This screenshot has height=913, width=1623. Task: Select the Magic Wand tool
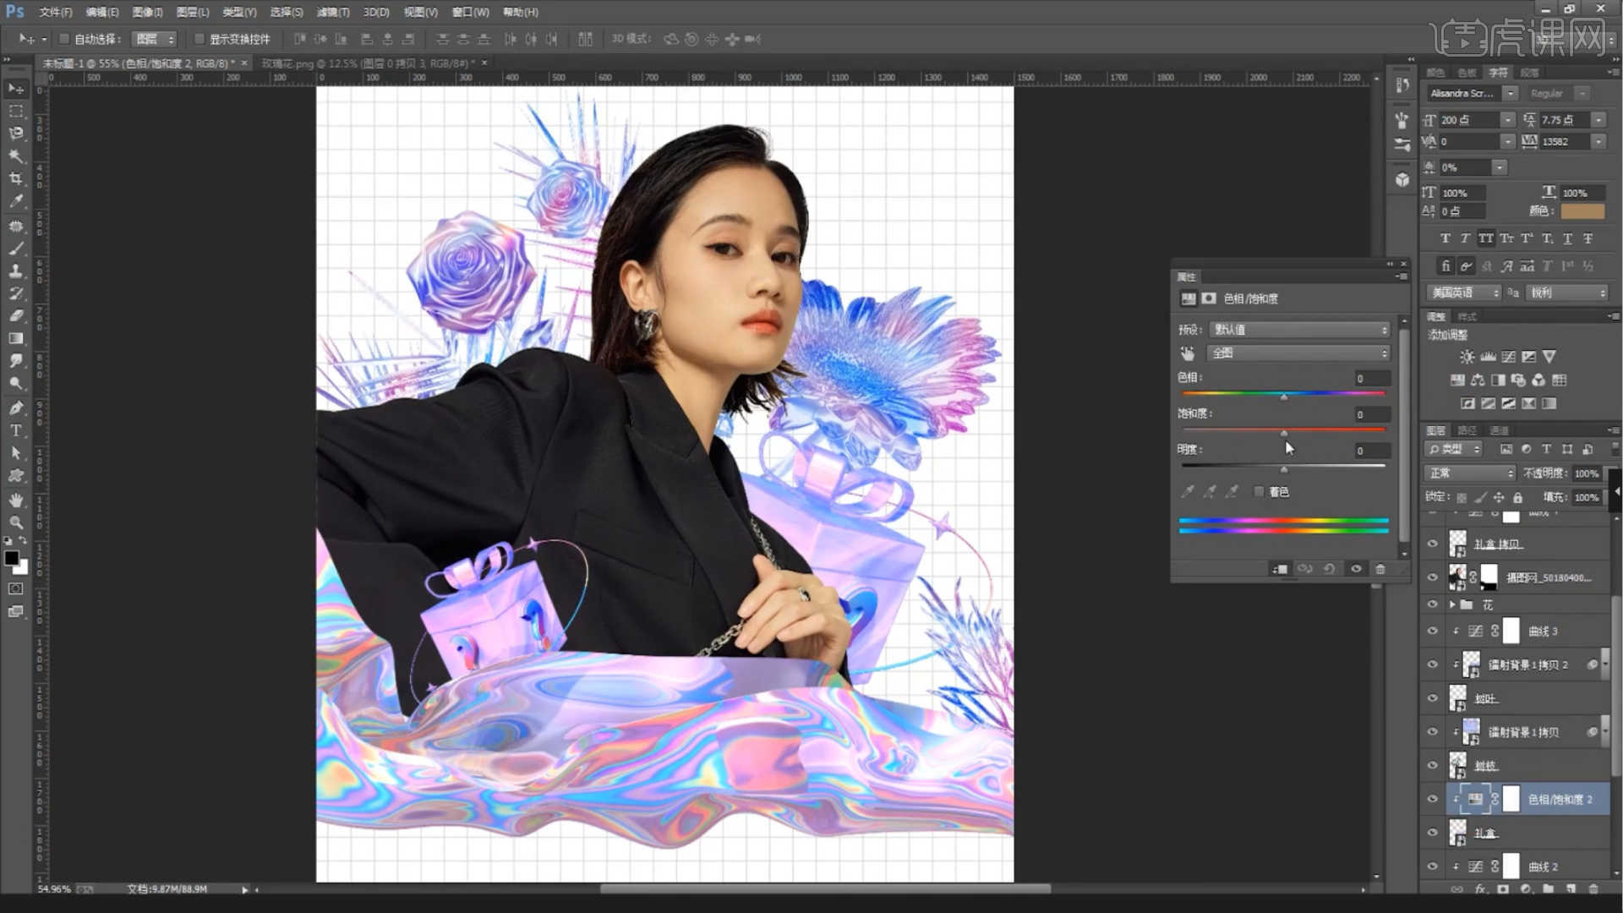click(16, 156)
